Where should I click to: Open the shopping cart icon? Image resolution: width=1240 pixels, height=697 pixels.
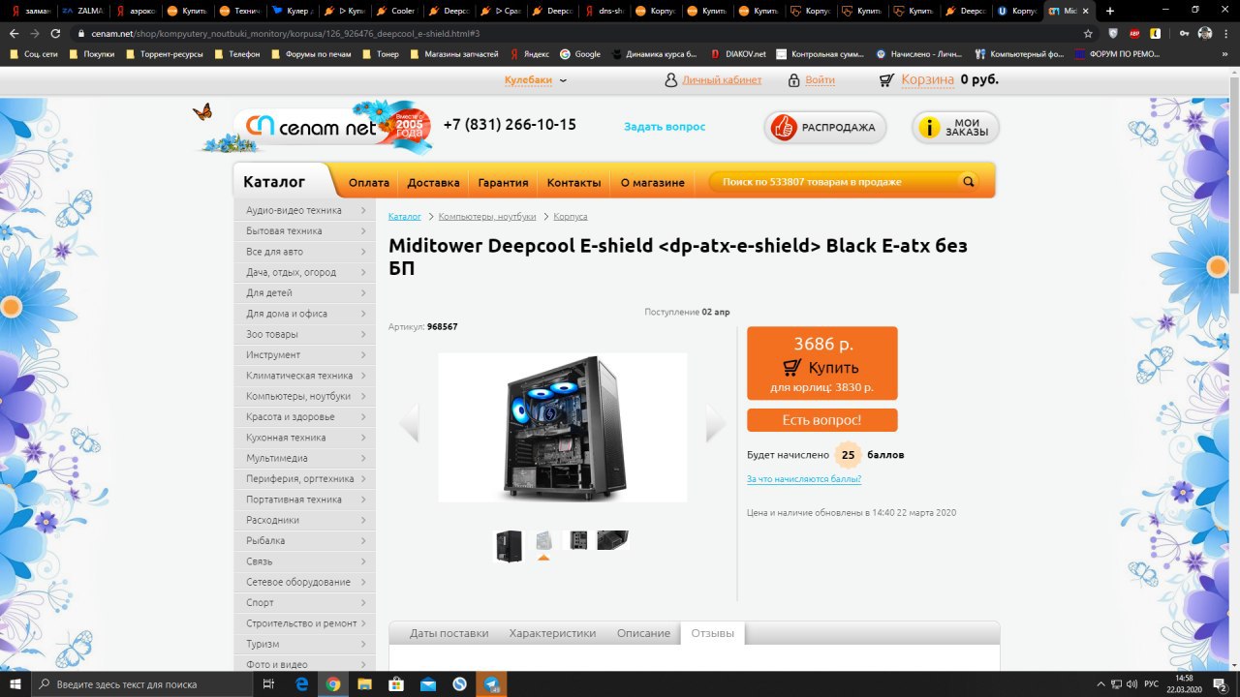coord(886,80)
